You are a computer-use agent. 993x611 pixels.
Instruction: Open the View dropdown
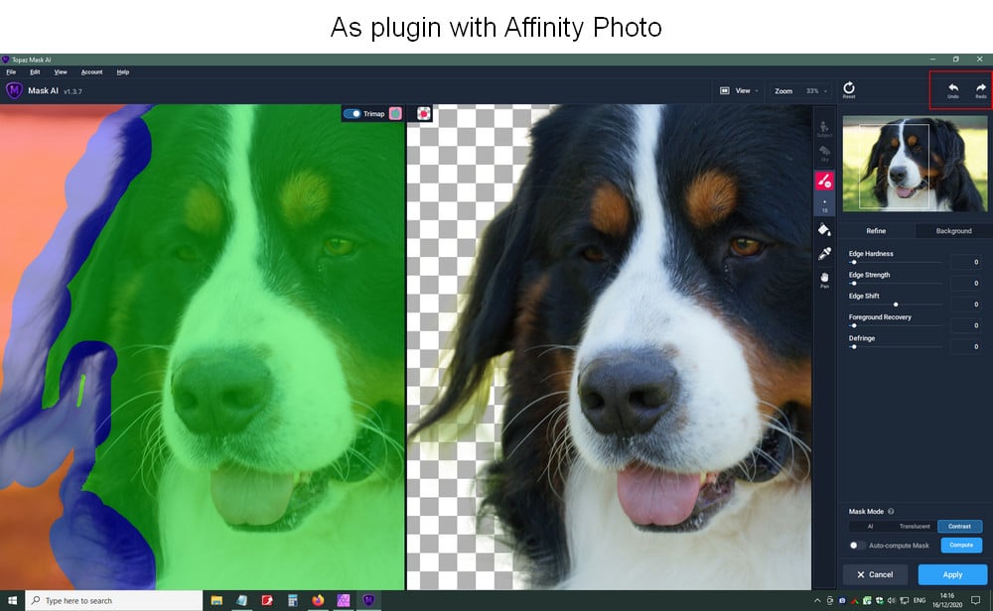click(740, 91)
